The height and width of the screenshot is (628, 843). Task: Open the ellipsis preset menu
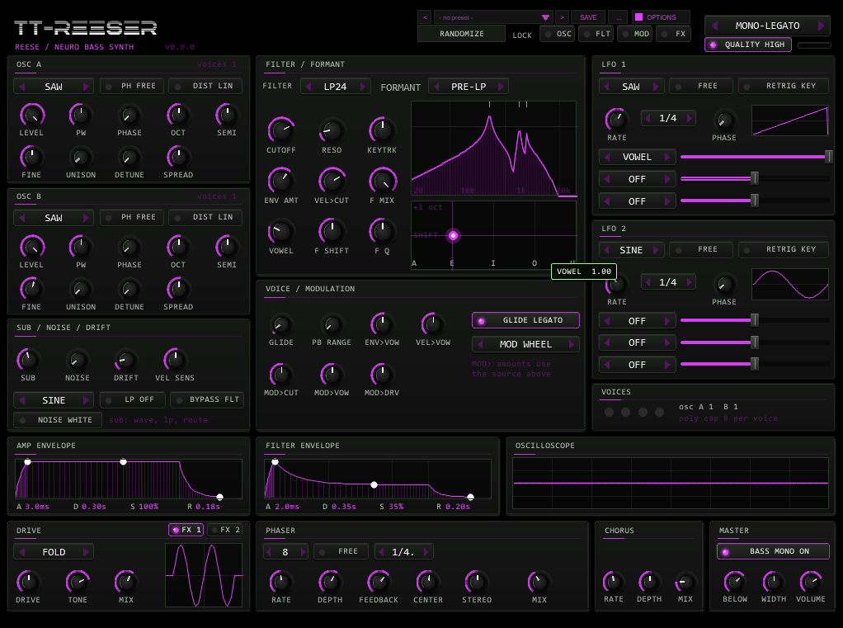click(619, 17)
